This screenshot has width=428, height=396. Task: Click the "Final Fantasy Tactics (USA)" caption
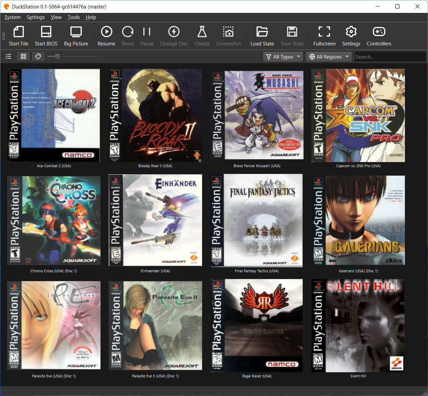pyautogui.click(x=257, y=271)
